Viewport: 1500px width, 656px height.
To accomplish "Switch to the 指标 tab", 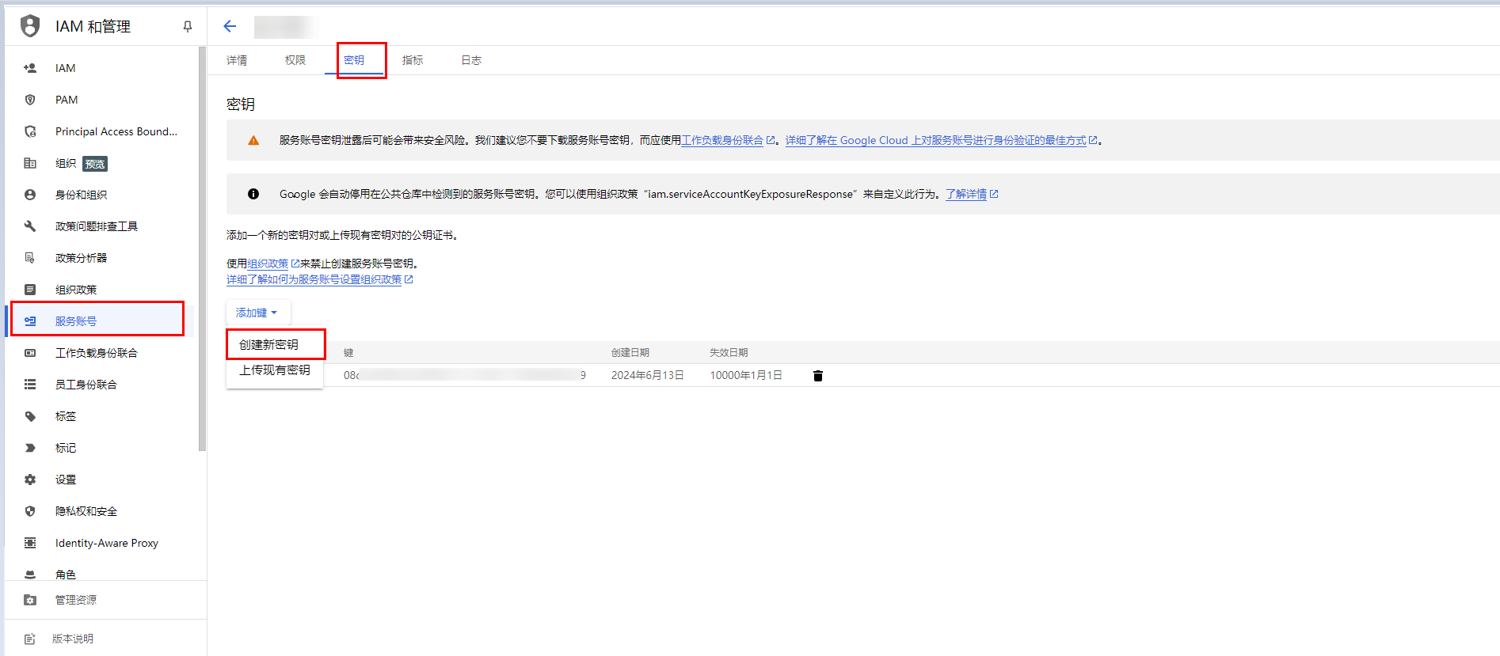I will coord(413,60).
